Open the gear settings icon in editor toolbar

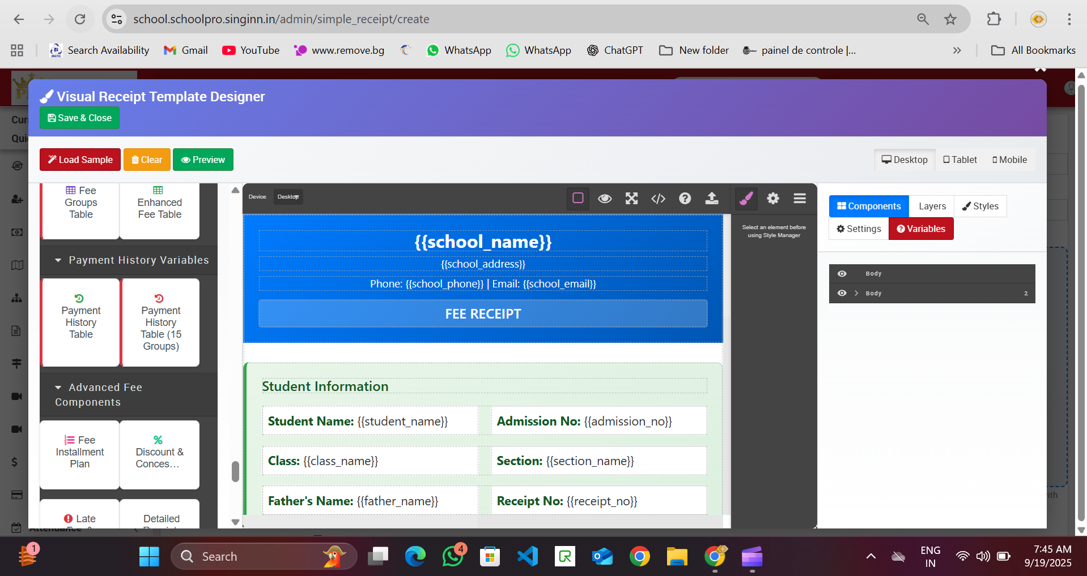[773, 199]
